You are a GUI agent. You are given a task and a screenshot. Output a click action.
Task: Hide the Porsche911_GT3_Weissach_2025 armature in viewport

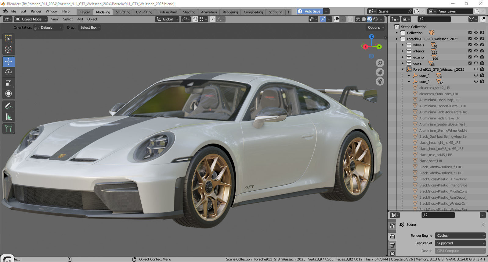click(476, 69)
